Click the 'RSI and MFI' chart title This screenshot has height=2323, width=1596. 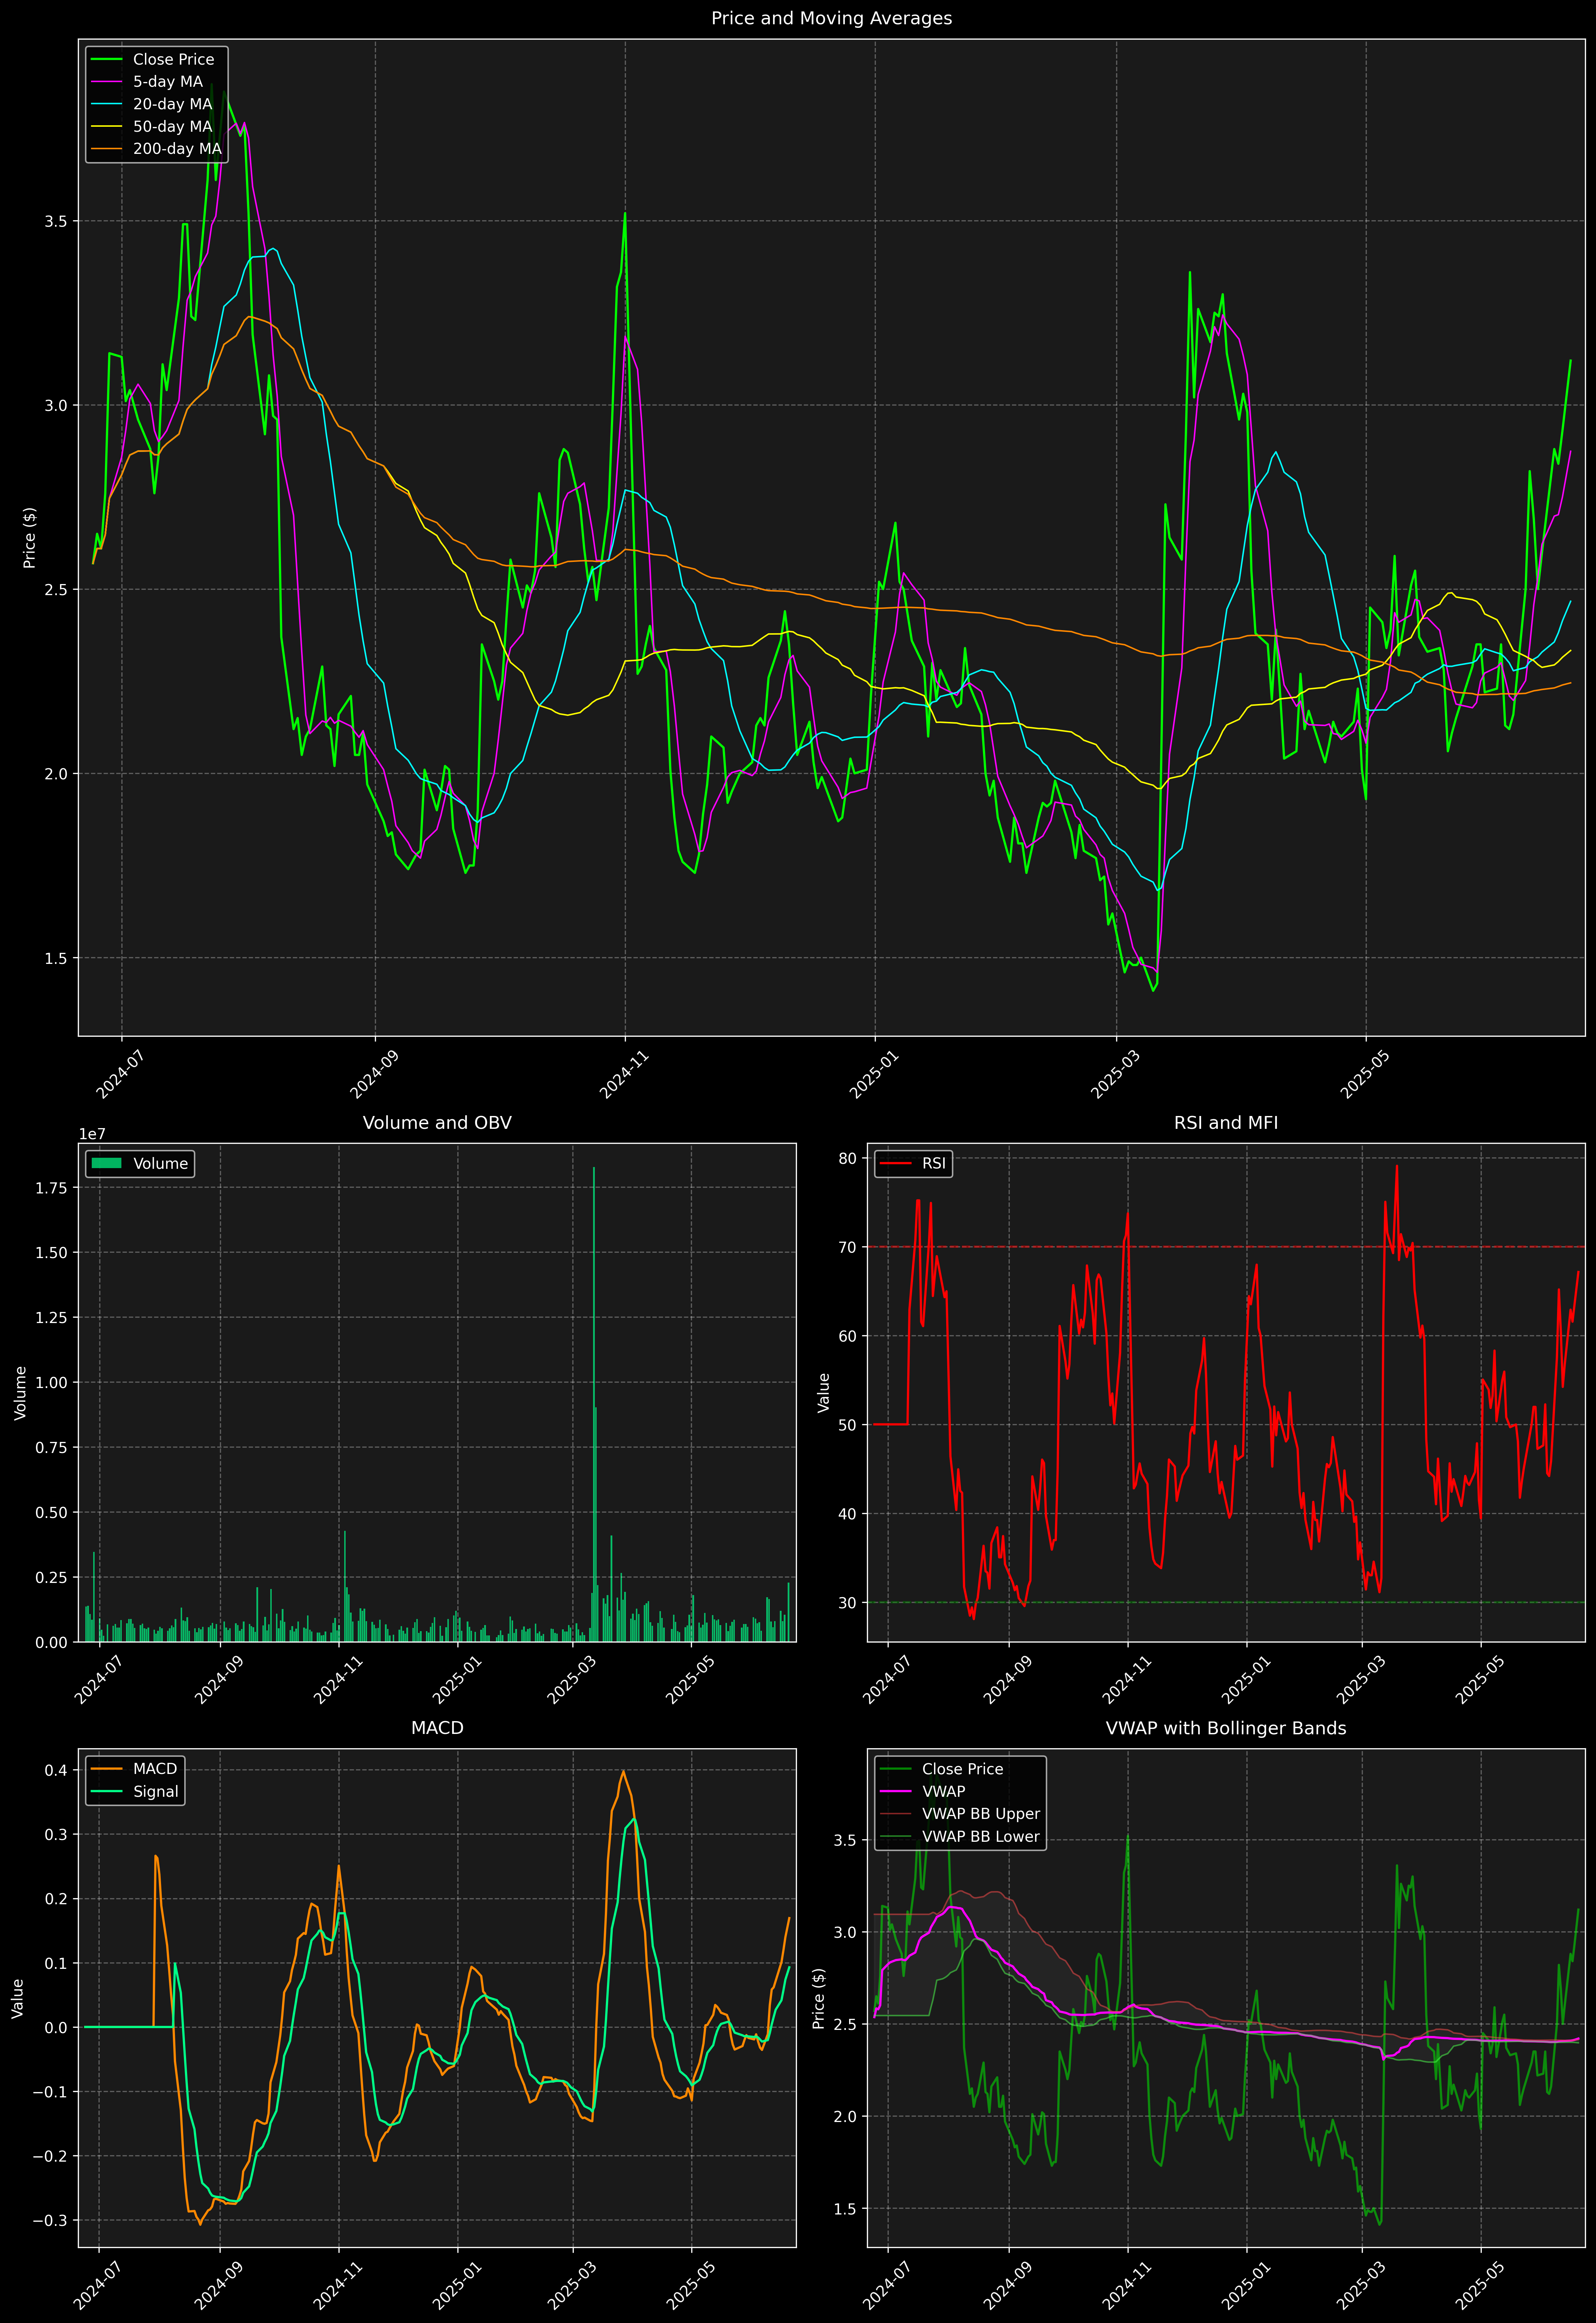(1226, 1122)
